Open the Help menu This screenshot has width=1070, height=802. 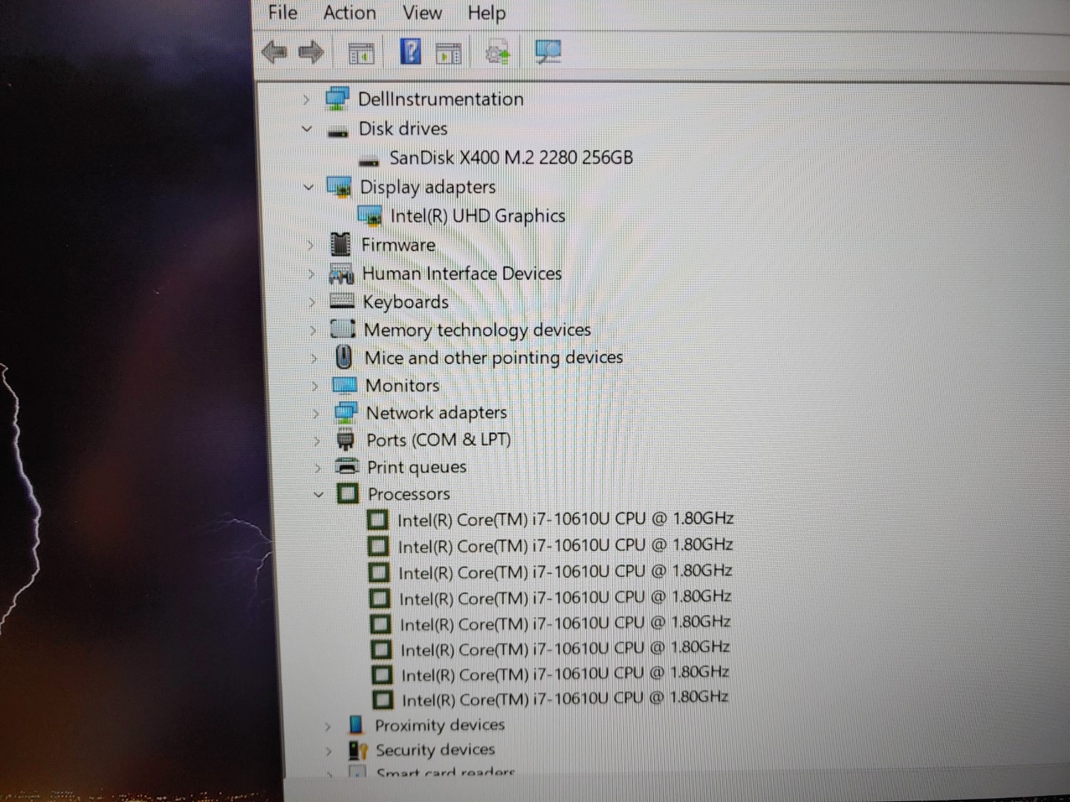point(486,13)
